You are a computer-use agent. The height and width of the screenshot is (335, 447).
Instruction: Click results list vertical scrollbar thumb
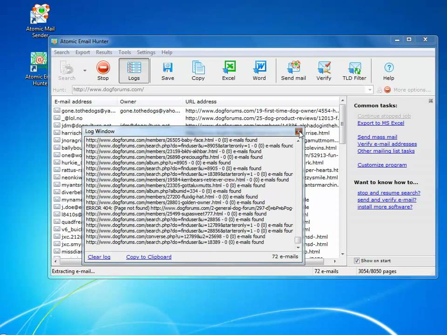(342, 124)
